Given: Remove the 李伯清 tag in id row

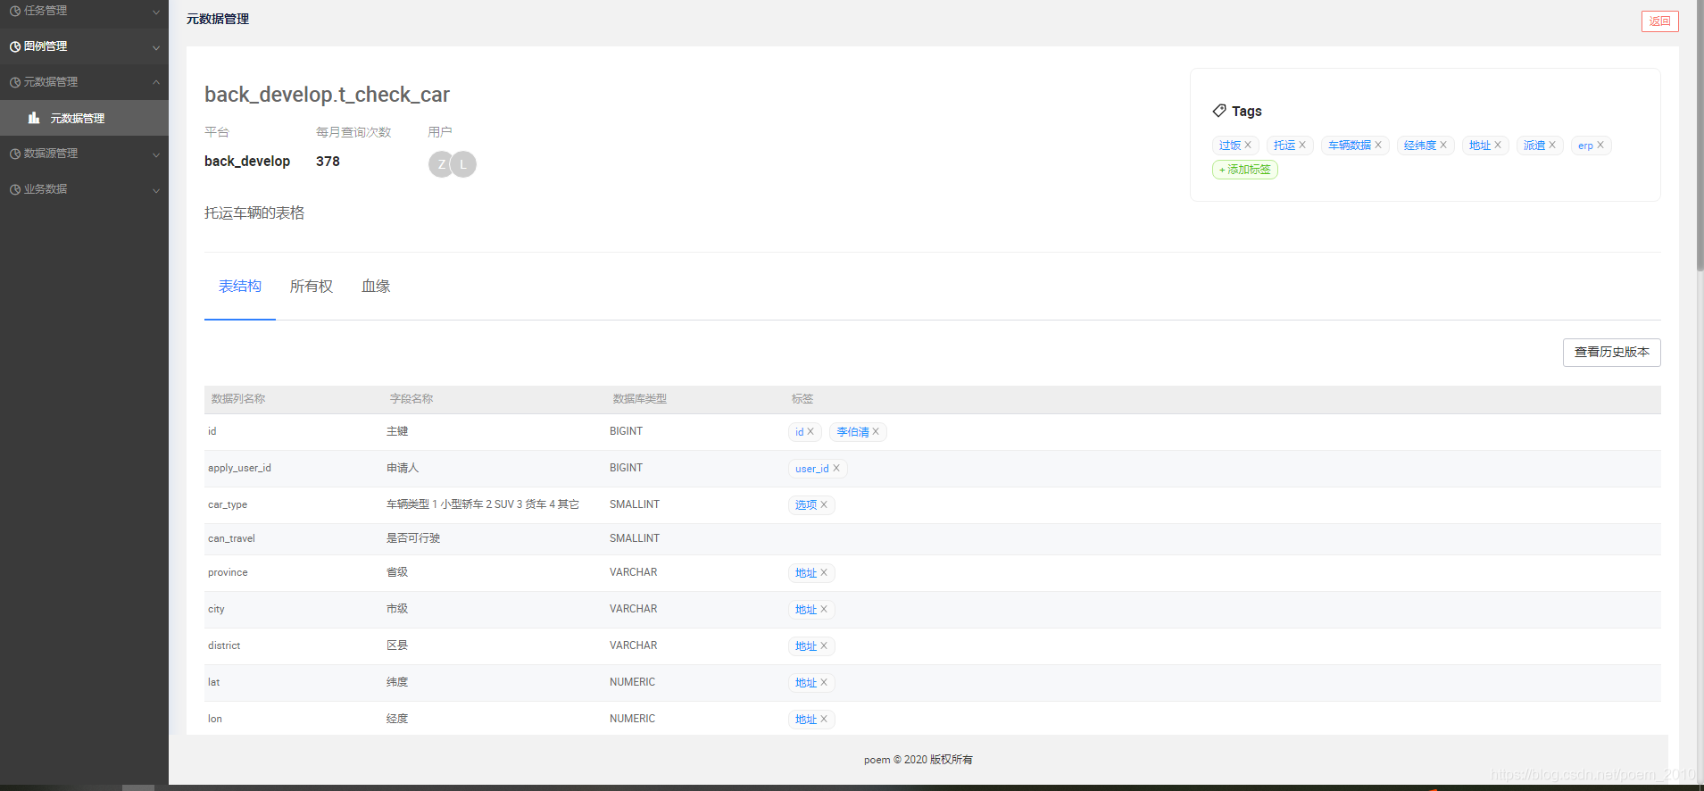Looking at the screenshot, I should pyautogui.click(x=876, y=432).
